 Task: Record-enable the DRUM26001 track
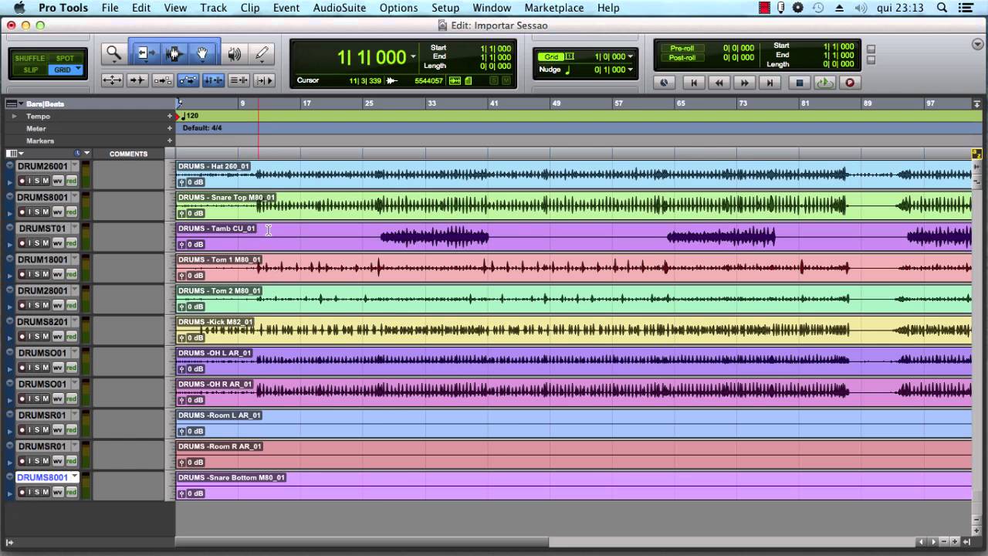(x=22, y=181)
